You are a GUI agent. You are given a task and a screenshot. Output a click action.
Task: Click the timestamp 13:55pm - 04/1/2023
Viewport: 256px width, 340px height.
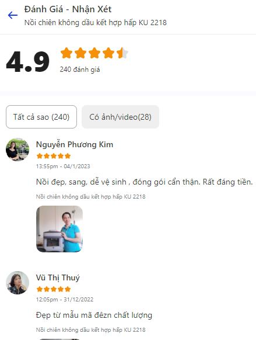(63, 166)
